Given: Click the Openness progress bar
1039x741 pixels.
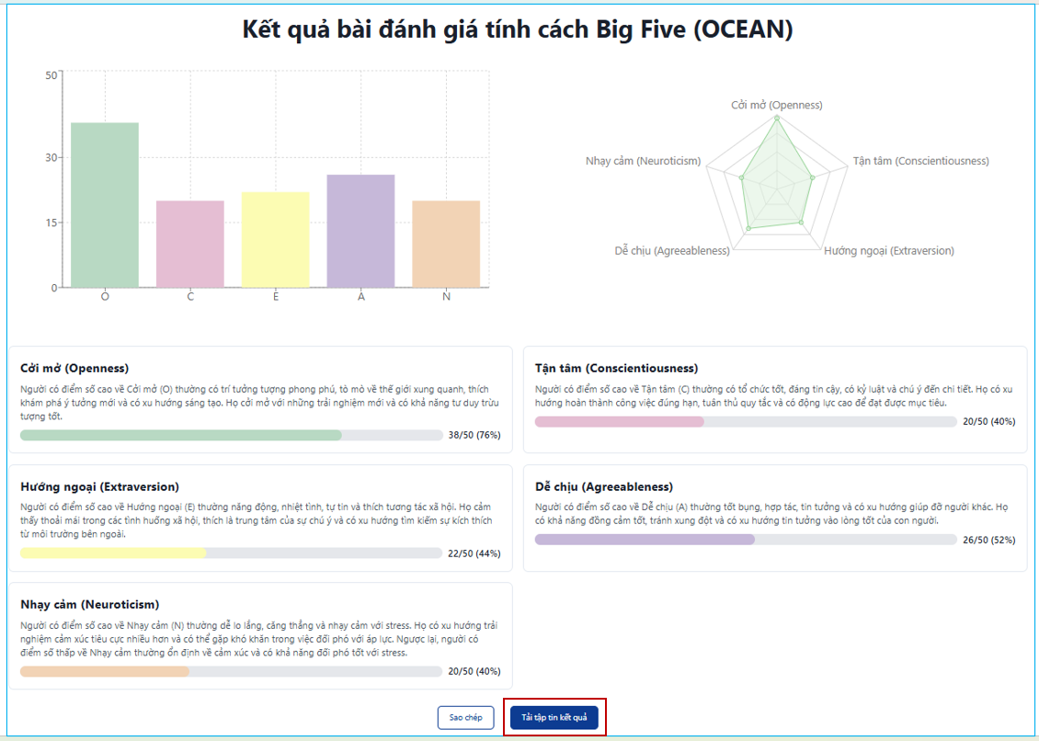Looking at the screenshot, I should 232,435.
